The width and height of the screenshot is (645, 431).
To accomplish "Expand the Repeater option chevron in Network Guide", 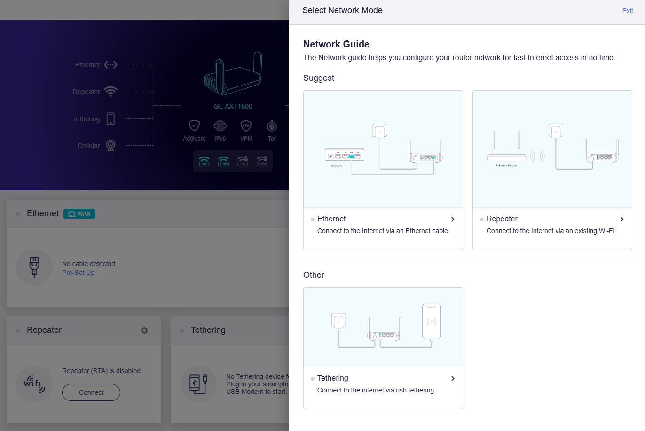I will click(622, 219).
